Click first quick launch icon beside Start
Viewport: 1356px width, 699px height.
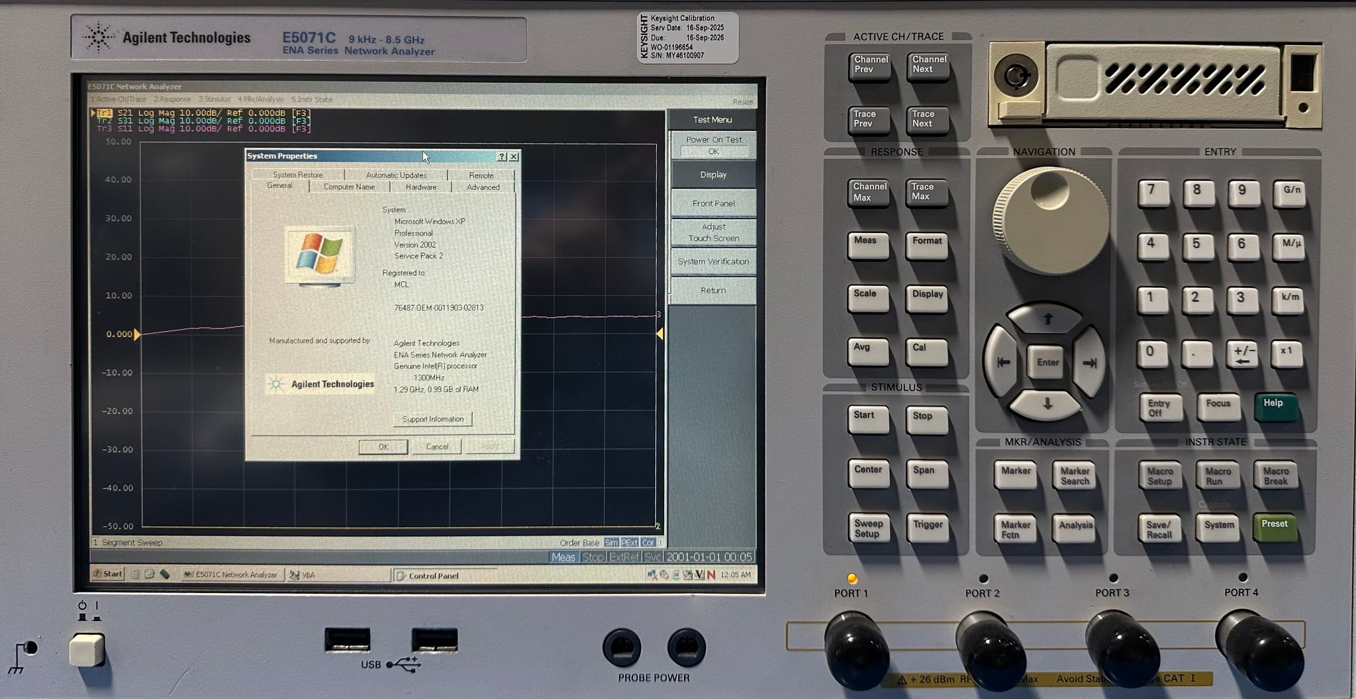135,575
